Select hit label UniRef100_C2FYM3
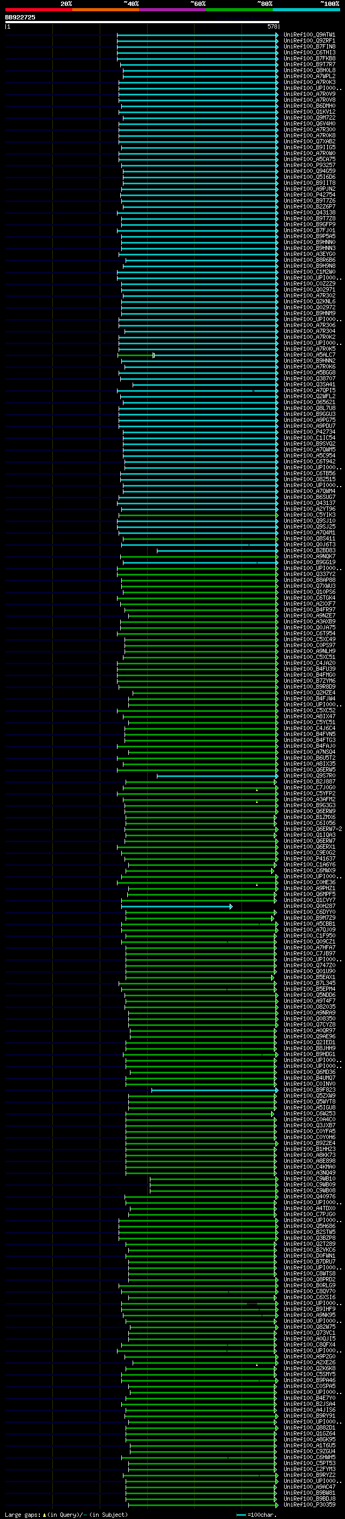Image resolution: width=345 pixels, height=1519 pixels. point(309,1470)
